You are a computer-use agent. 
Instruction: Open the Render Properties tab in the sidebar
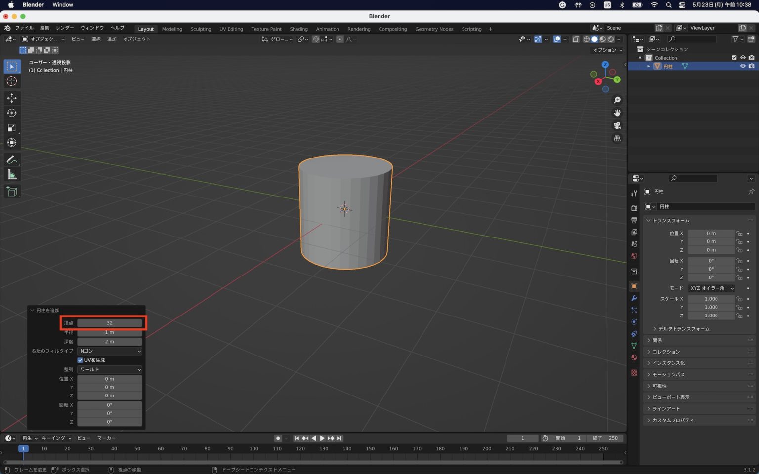click(634, 208)
